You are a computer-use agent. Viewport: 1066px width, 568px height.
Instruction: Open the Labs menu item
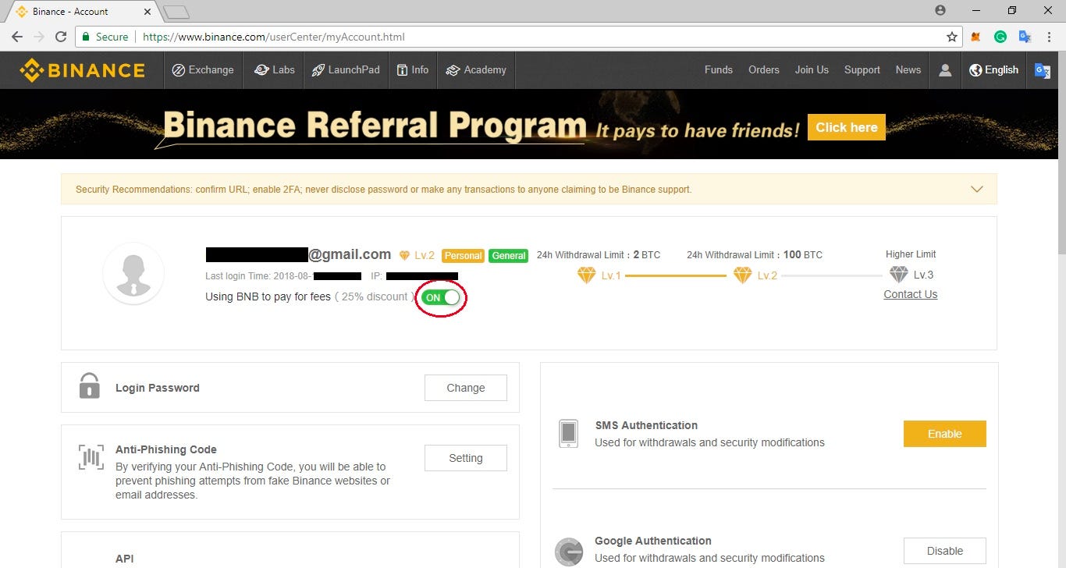[275, 70]
